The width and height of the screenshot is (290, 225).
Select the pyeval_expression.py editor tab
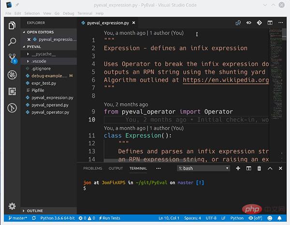108,23
